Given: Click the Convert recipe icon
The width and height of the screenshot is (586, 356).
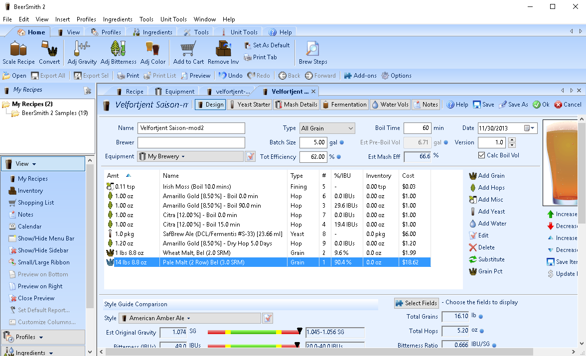Looking at the screenshot, I should pos(49,53).
